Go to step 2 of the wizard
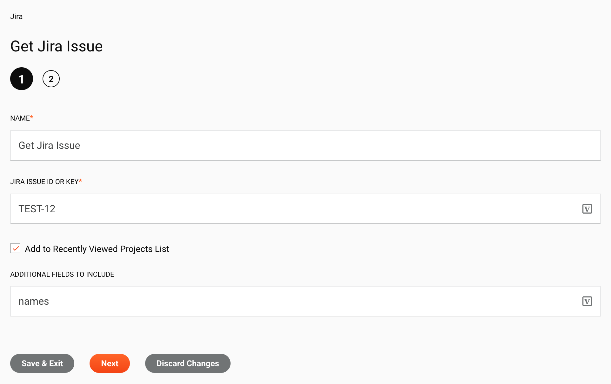 (51, 79)
